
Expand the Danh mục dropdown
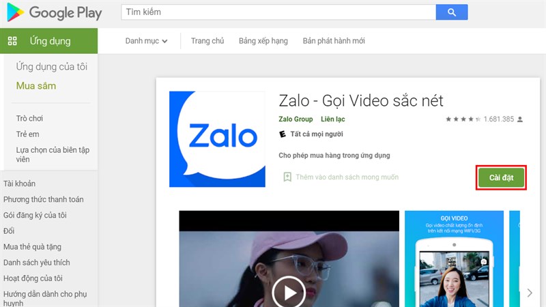pyautogui.click(x=146, y=41)
